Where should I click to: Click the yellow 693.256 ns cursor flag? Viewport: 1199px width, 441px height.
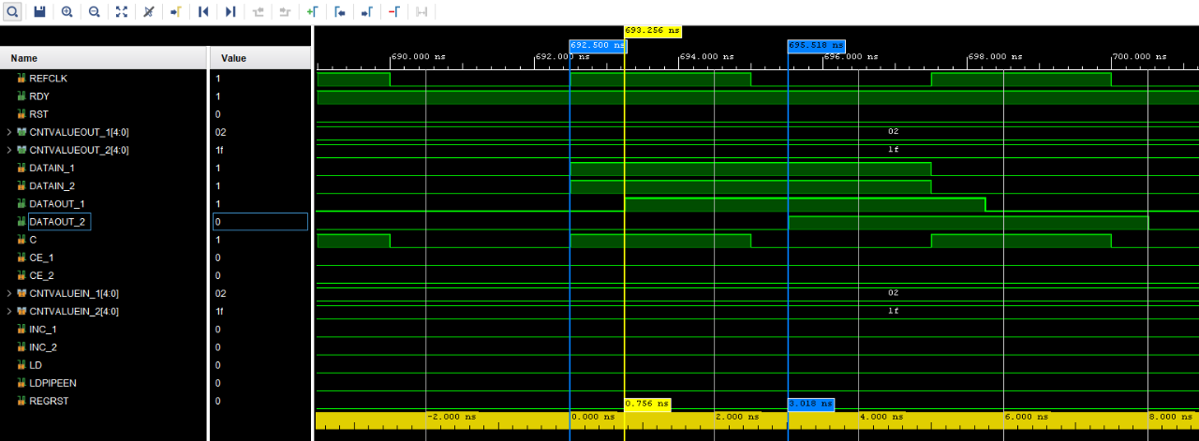[x=653, y=31]
